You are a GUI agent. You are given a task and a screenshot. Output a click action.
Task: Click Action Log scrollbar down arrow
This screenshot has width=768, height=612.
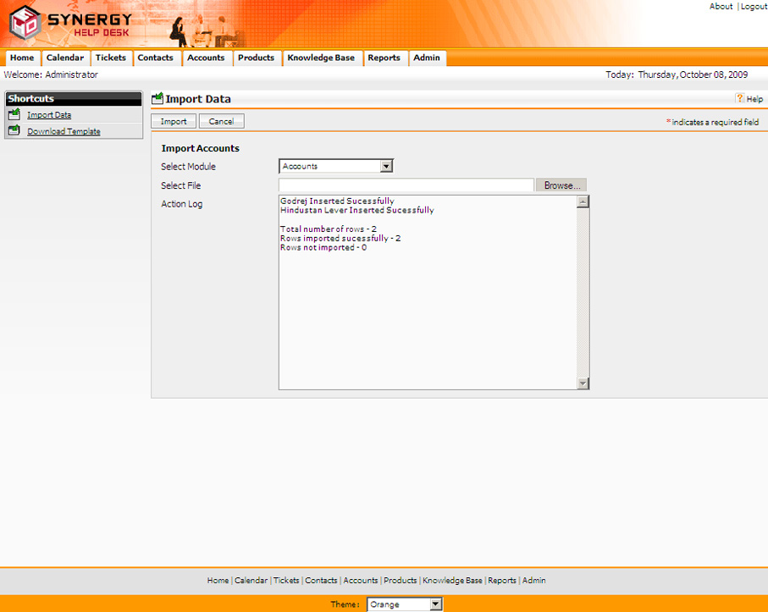[583, 383]
